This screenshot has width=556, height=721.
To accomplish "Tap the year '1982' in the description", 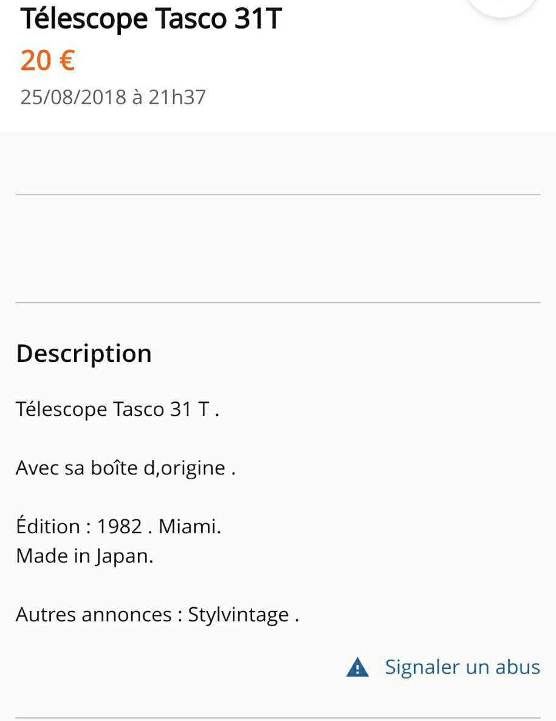I will point(120,526).
